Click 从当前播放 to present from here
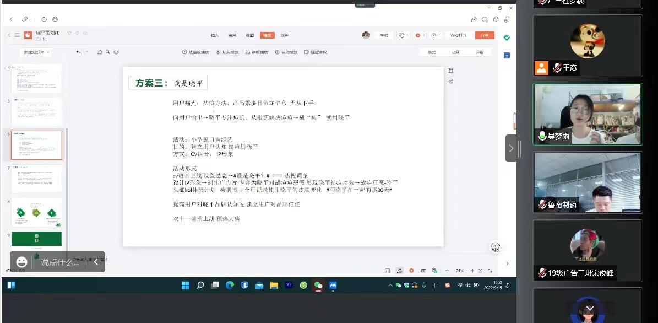The image size is (658, 323). (195, 52)
